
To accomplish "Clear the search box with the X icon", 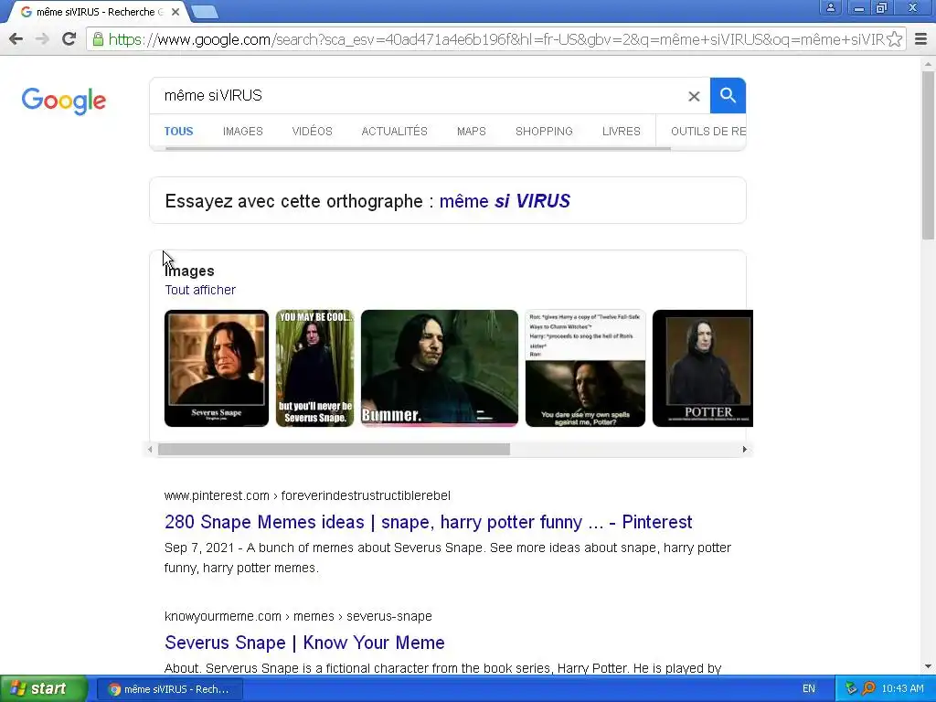I will 694,96.
